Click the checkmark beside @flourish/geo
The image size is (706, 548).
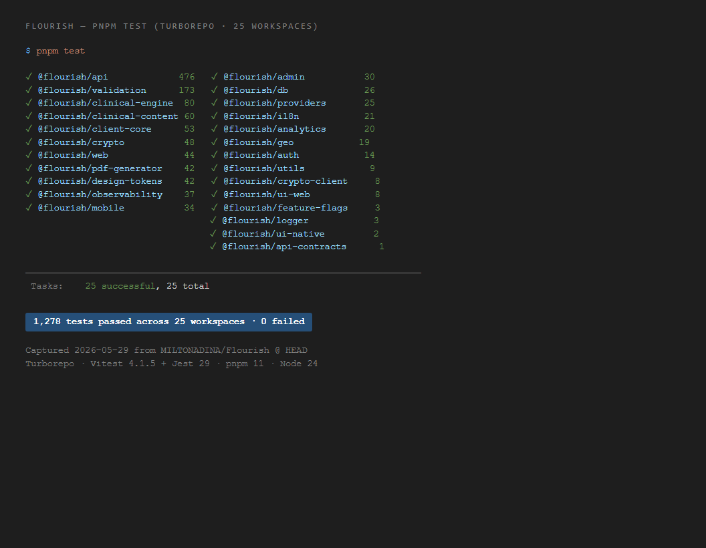tap(215, 142)
